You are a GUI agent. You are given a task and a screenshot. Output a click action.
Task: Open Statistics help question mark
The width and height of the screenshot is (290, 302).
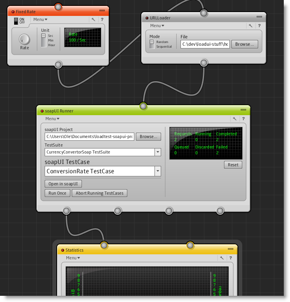click(x=231, y=258)
